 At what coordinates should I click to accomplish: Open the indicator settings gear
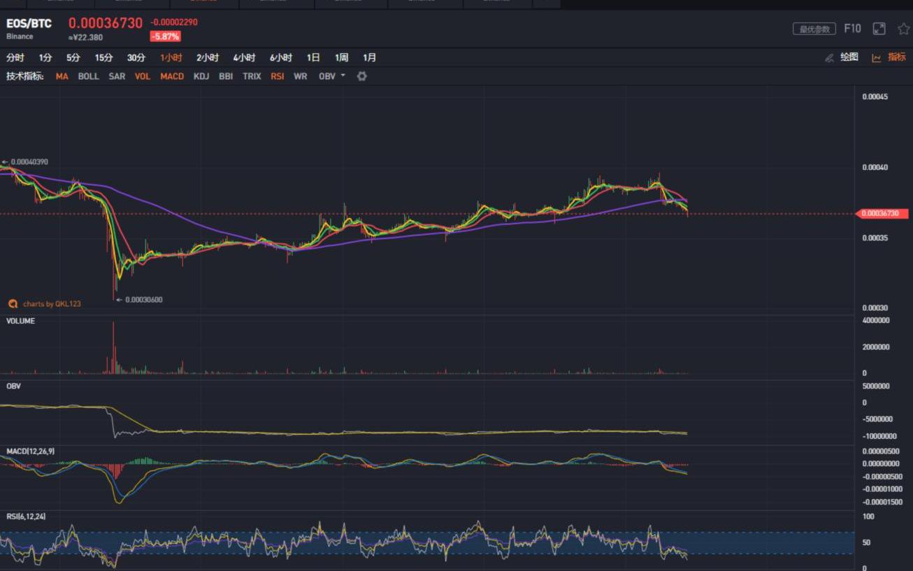point(361,76)
